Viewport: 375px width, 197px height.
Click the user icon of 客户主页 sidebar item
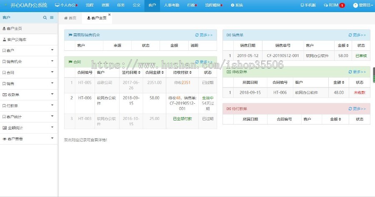pyautogui.click(x=4, y=28)
